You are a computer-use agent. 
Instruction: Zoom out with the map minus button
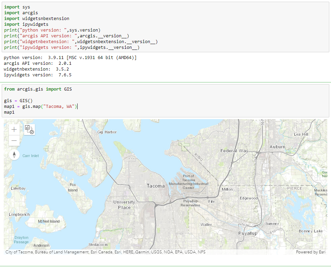14,140
